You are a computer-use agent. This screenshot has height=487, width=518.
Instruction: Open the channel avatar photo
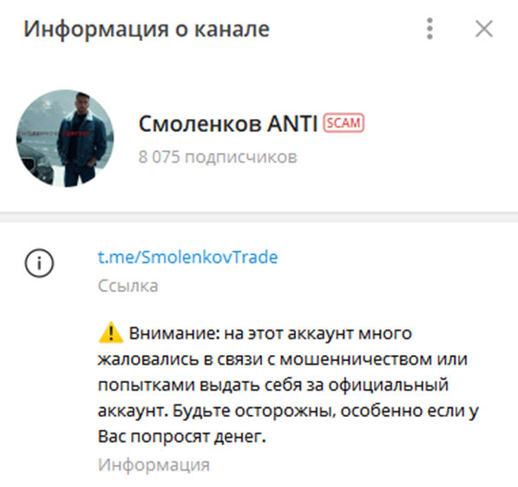point(65,138)
